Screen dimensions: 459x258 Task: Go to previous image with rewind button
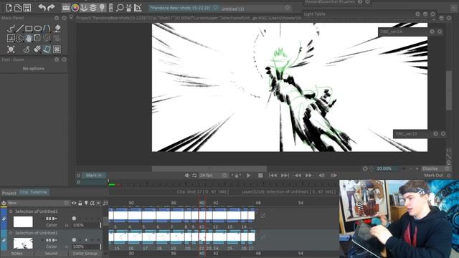298,175
